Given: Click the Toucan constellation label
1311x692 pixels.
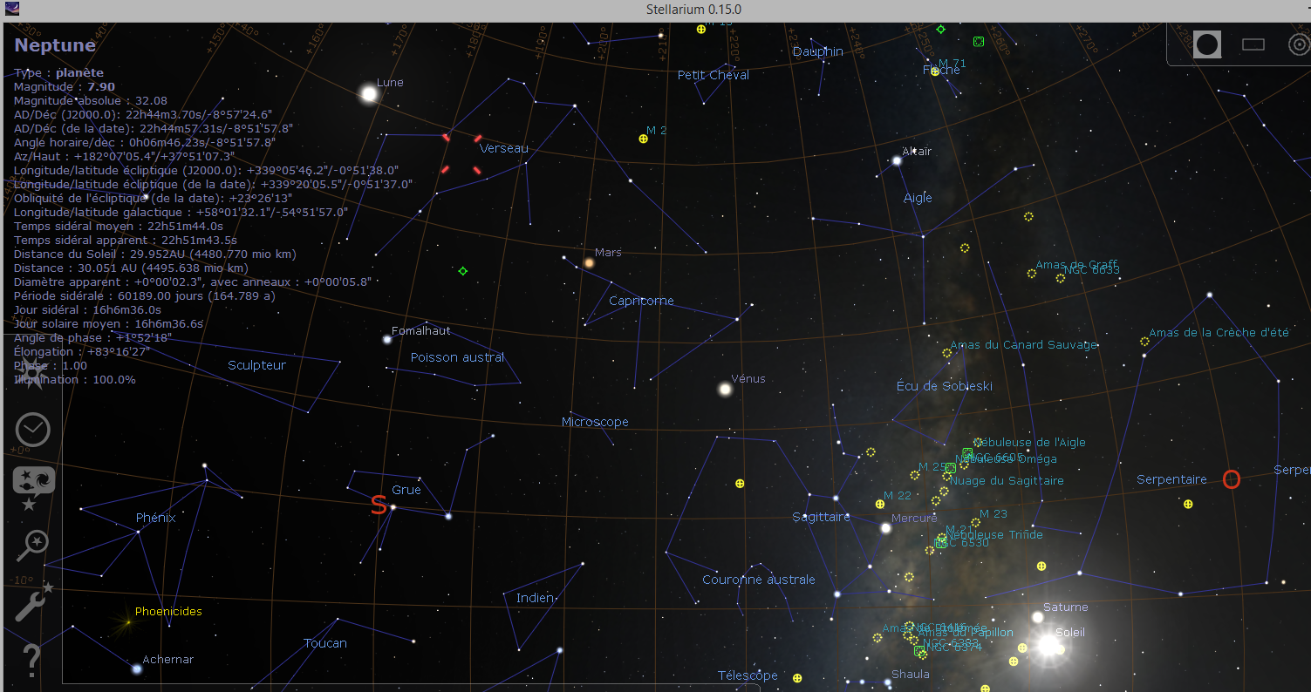Looking at the screenshot, I should (325, 643).
